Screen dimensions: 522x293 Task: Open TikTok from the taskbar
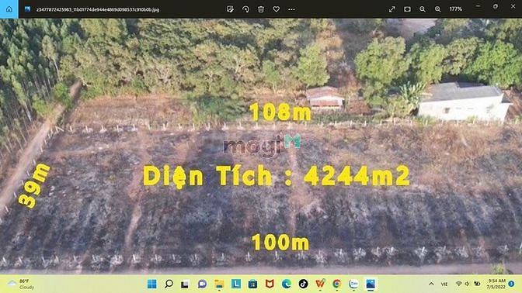(x=303, y=284)
